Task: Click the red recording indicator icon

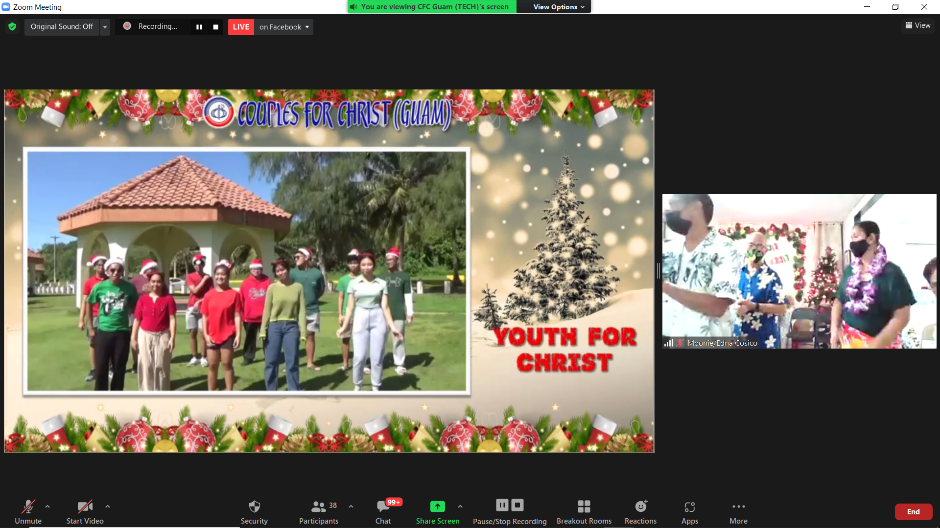Action: (127, 26)
